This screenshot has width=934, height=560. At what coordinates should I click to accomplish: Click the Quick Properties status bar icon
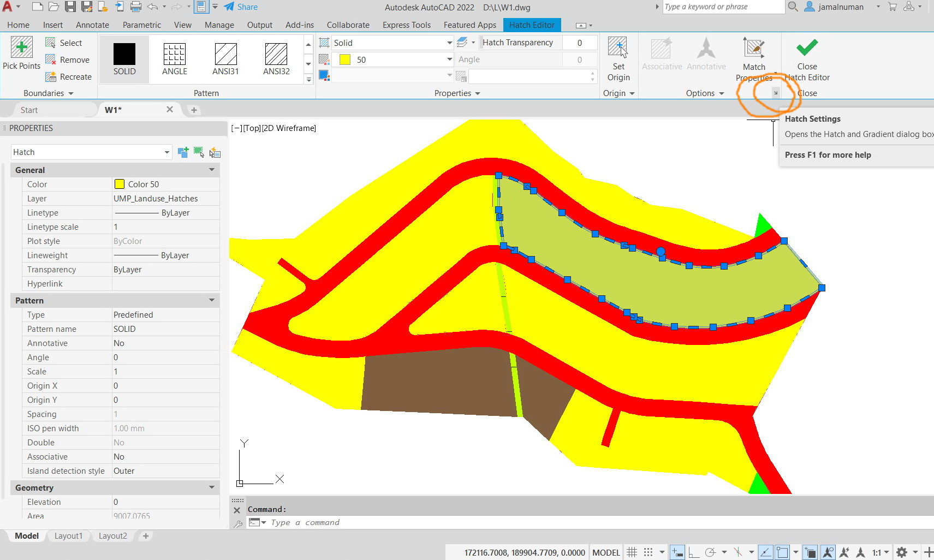click(810, 552)
